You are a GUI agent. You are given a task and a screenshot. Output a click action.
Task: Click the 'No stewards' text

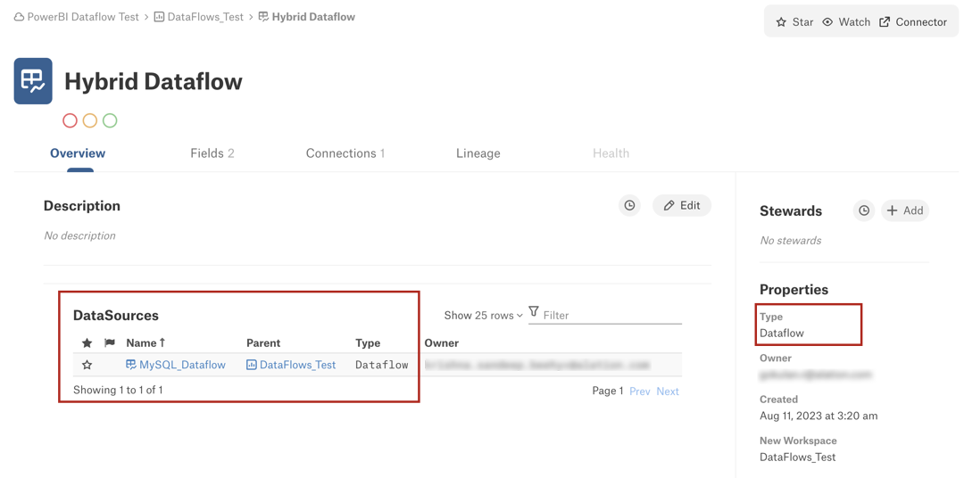(x=791, y=241)
